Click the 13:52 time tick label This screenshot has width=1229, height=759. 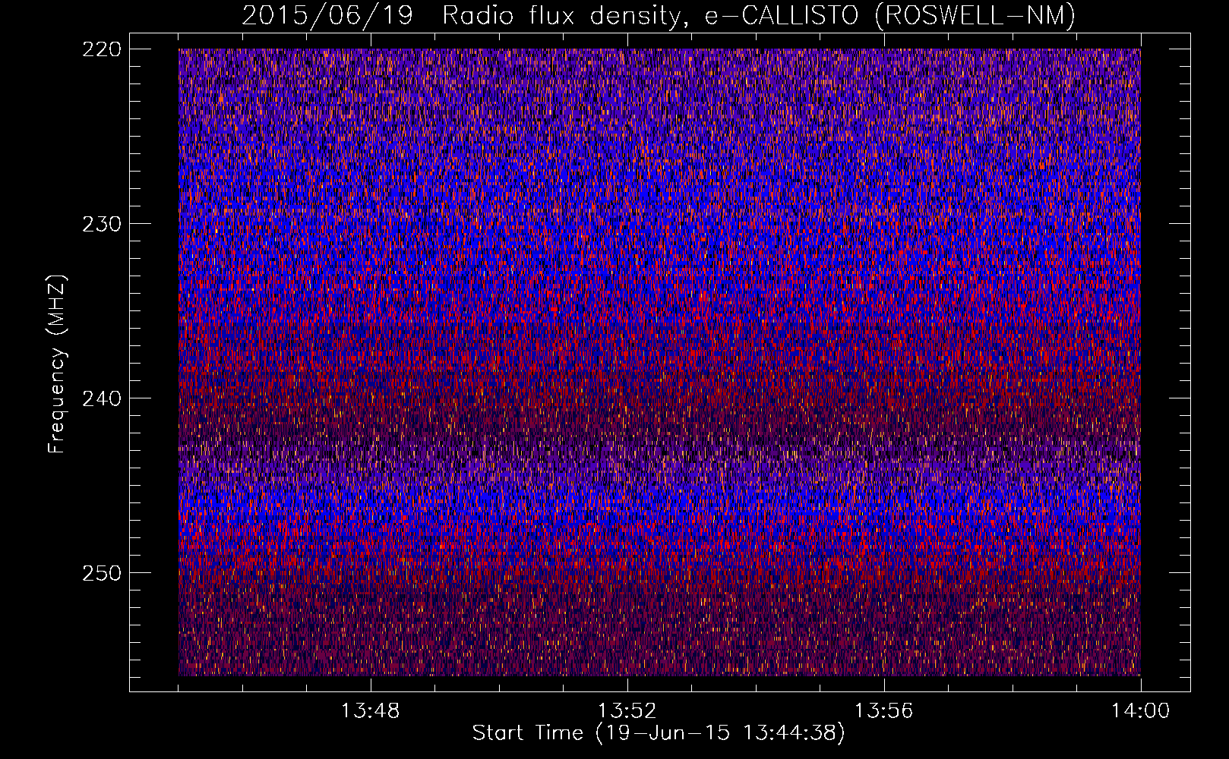[x=627, y=711]
